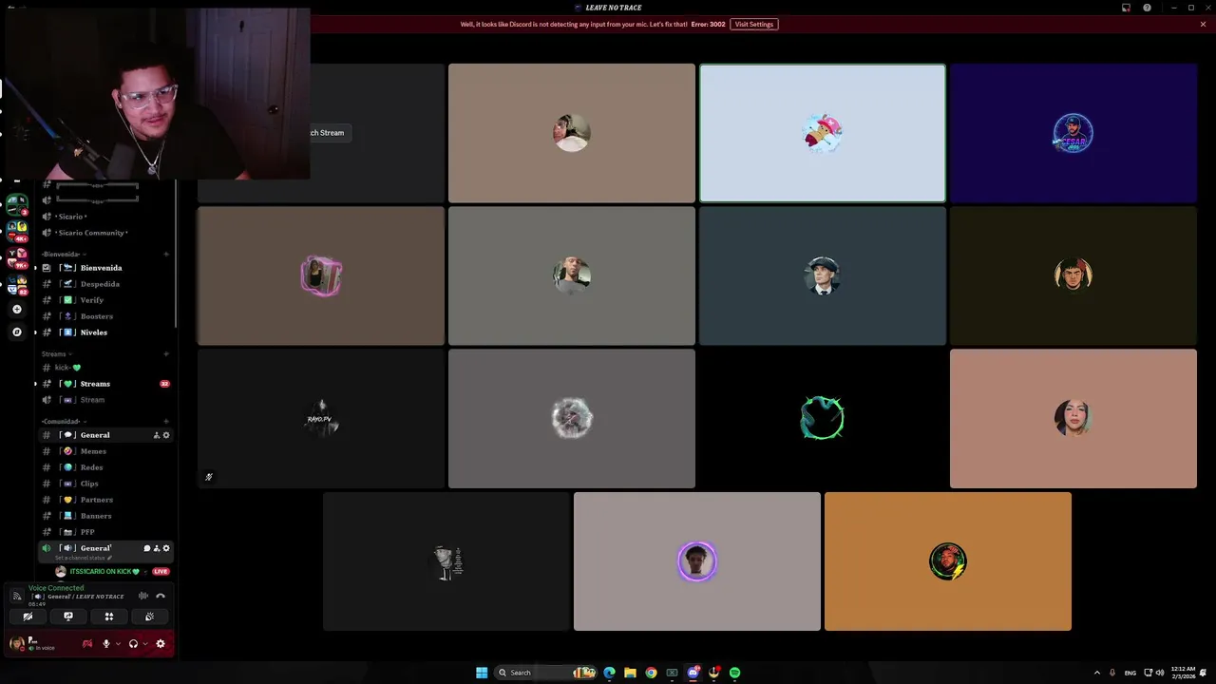The image size is (1216, 684).
Task: Open server folder with 9K+ badge
Action: (x=17, y=256)
